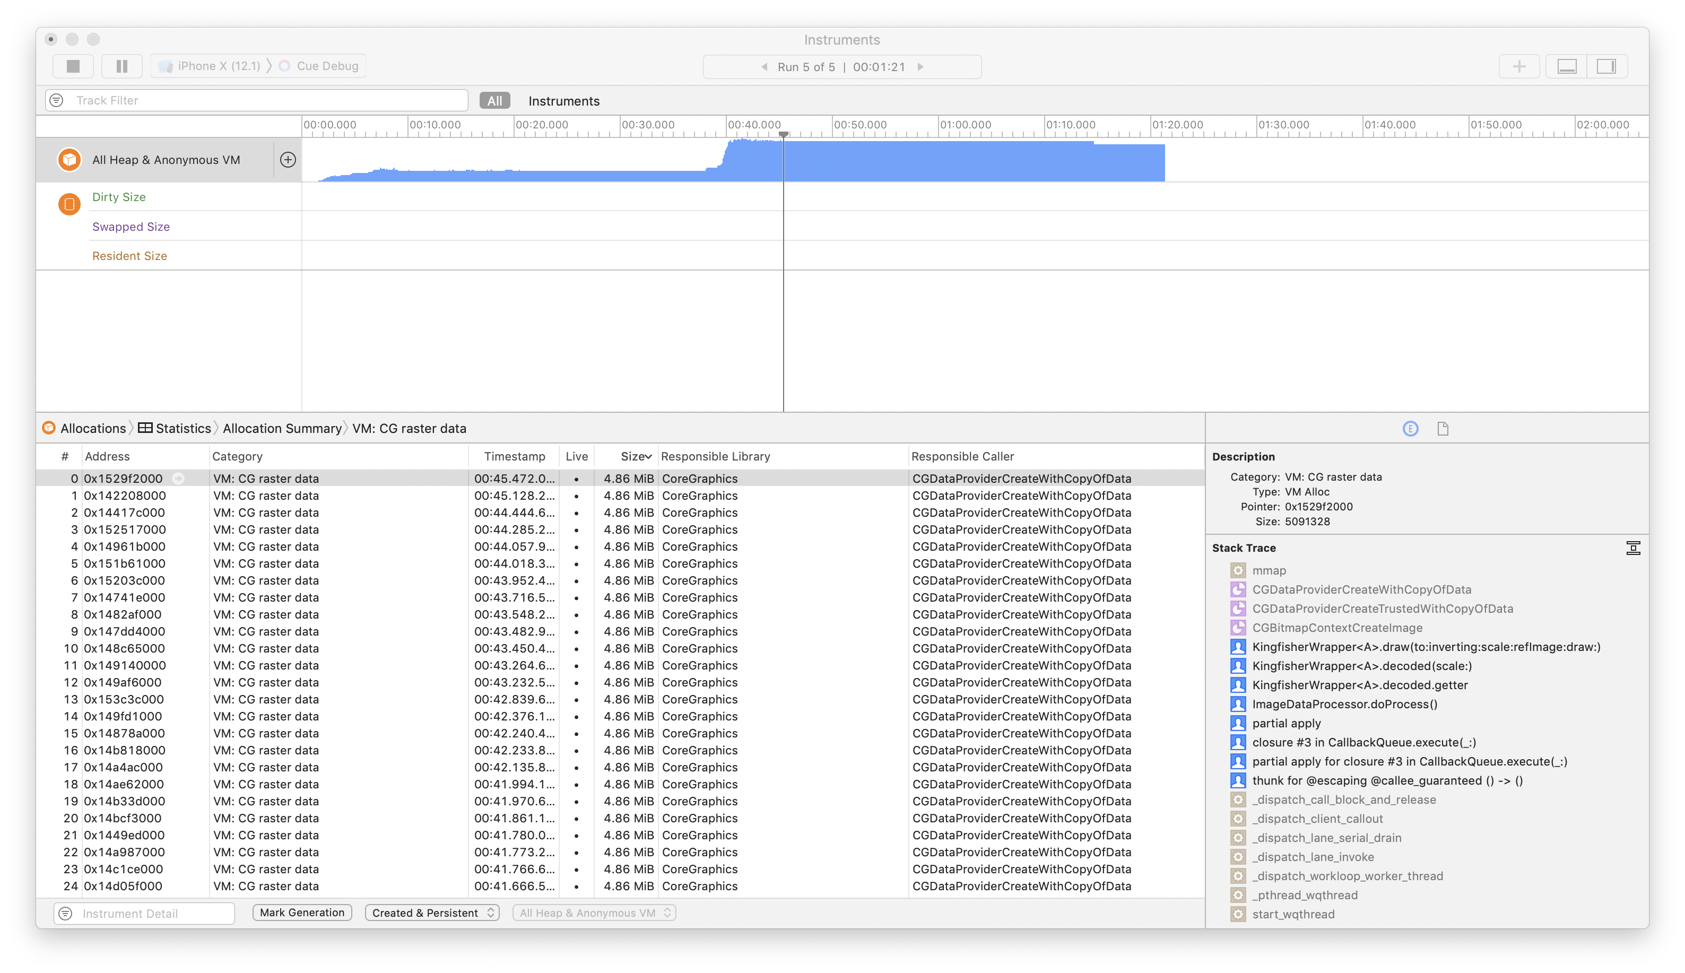This screenshot has width=1685, height=973.
Task: Open the Created & Persistent dropdown
Action: pos(431,912)
